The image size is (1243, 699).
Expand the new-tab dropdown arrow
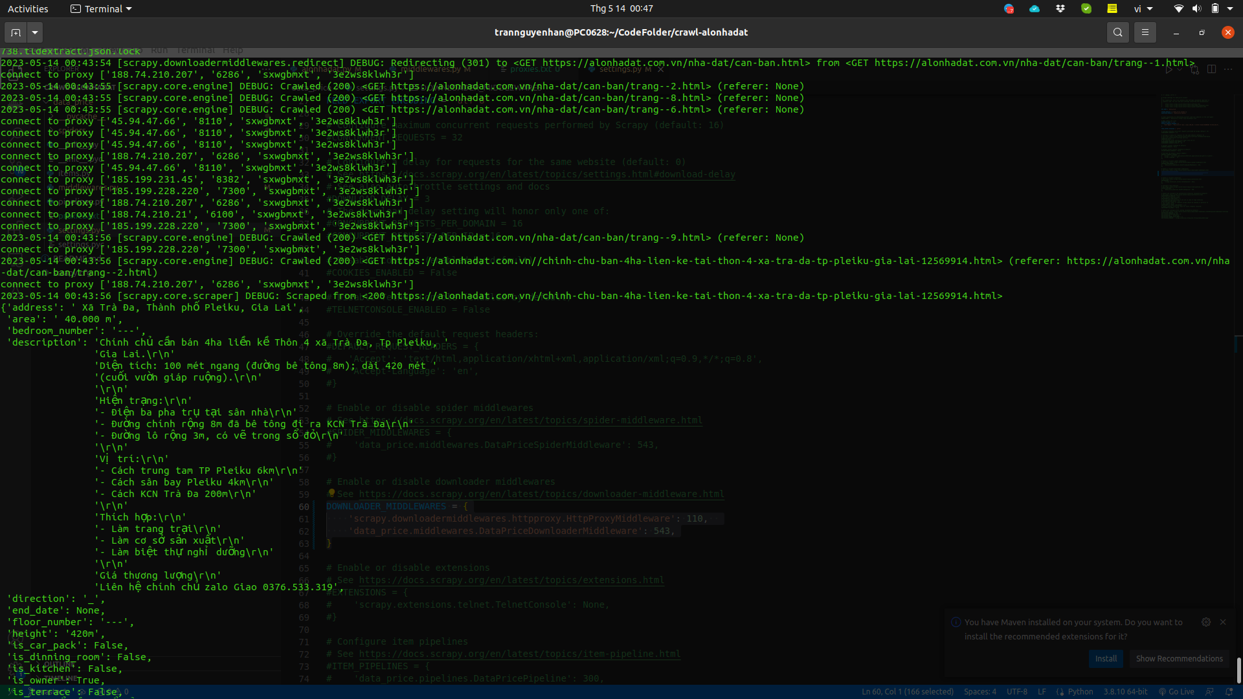coord(35,32)
